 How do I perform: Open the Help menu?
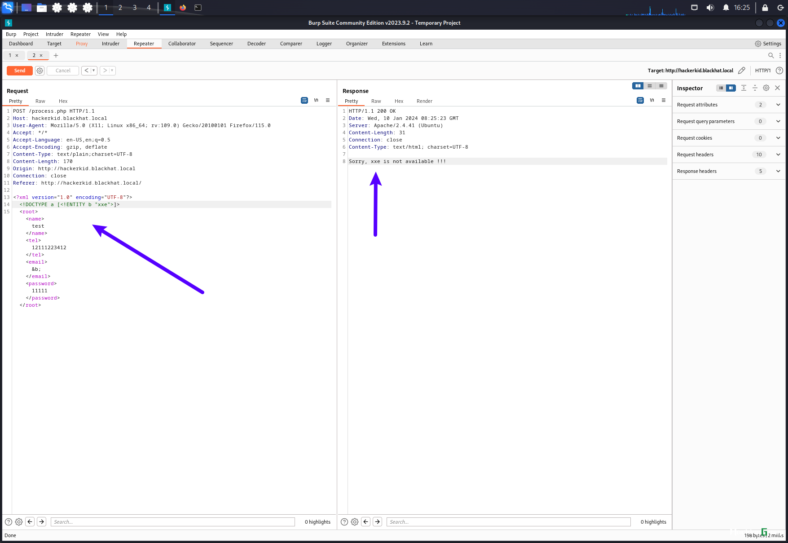(x=121, y=34)
